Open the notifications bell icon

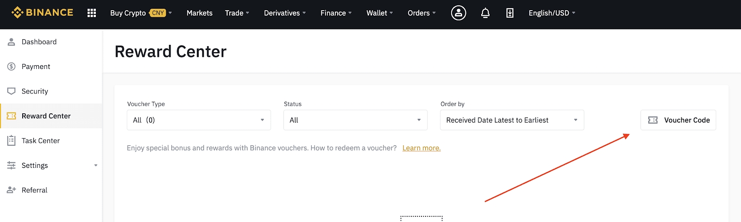[485, 13]
